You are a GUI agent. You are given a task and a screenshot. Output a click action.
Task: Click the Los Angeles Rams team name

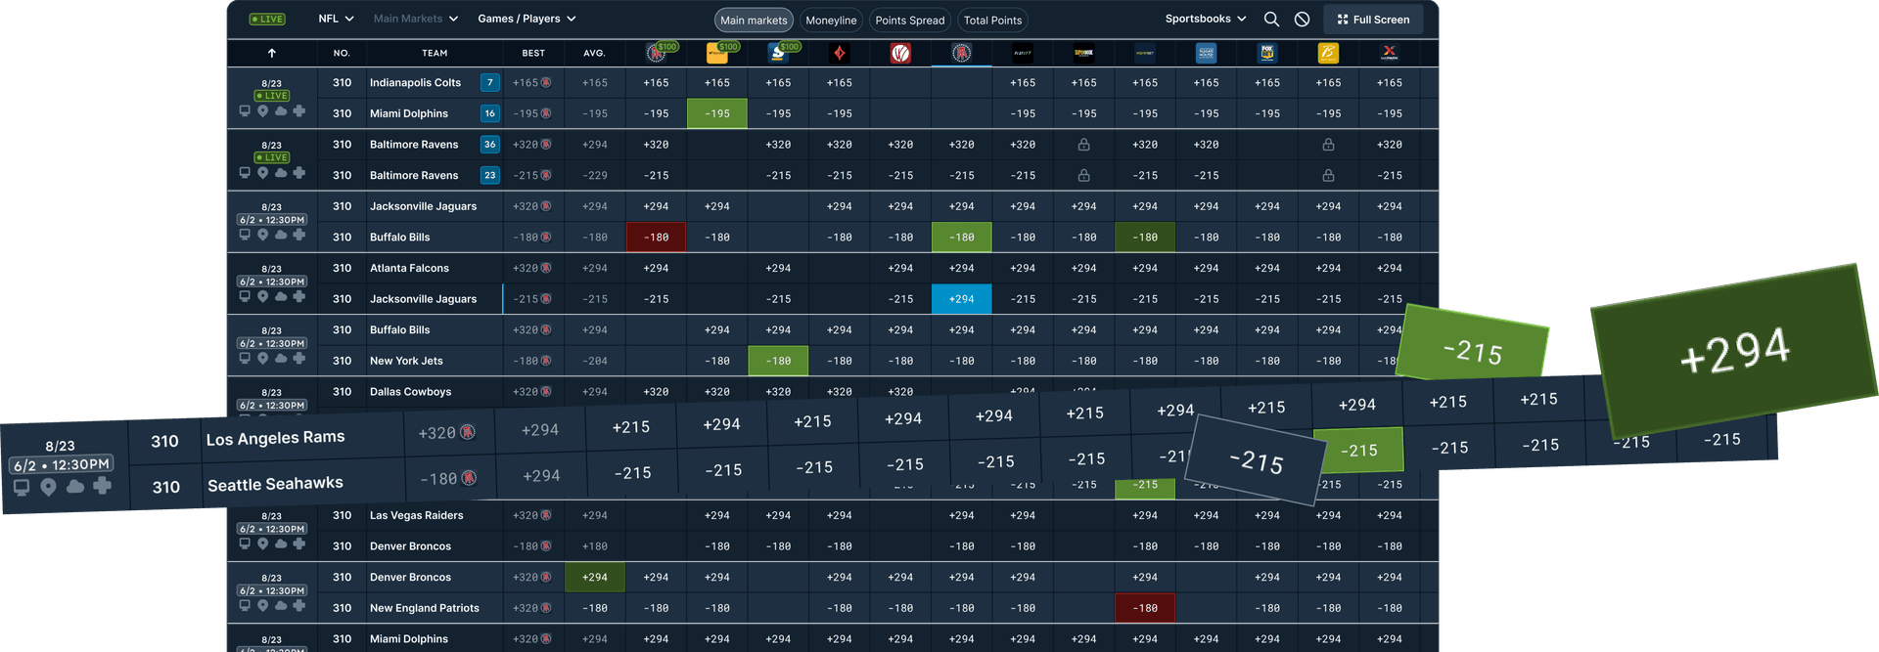tap(275, 438)
